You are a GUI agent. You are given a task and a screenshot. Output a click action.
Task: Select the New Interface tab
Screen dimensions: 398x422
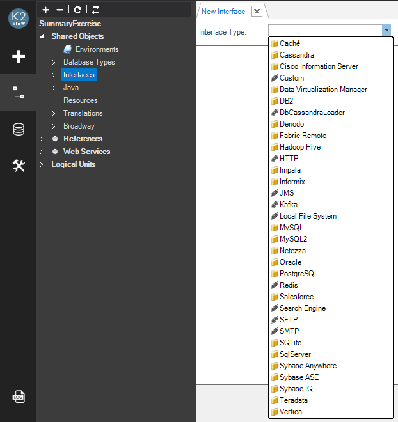point(223,12)
